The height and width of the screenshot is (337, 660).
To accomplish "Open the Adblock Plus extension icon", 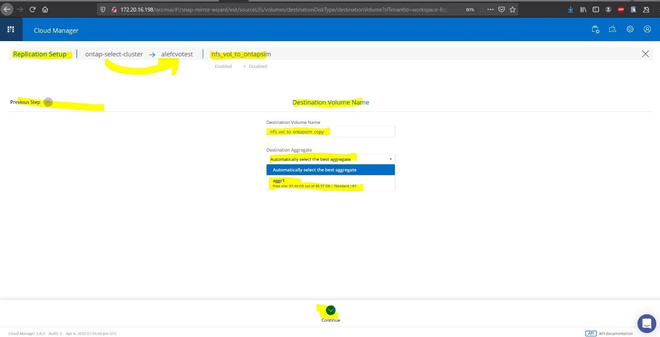I will [621, 9].
